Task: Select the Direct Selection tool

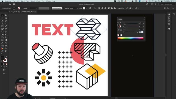Action: (x=6, y=15)
